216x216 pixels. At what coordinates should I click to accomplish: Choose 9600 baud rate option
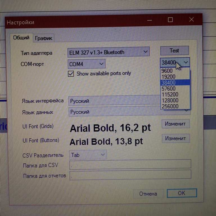click(167, 71)
